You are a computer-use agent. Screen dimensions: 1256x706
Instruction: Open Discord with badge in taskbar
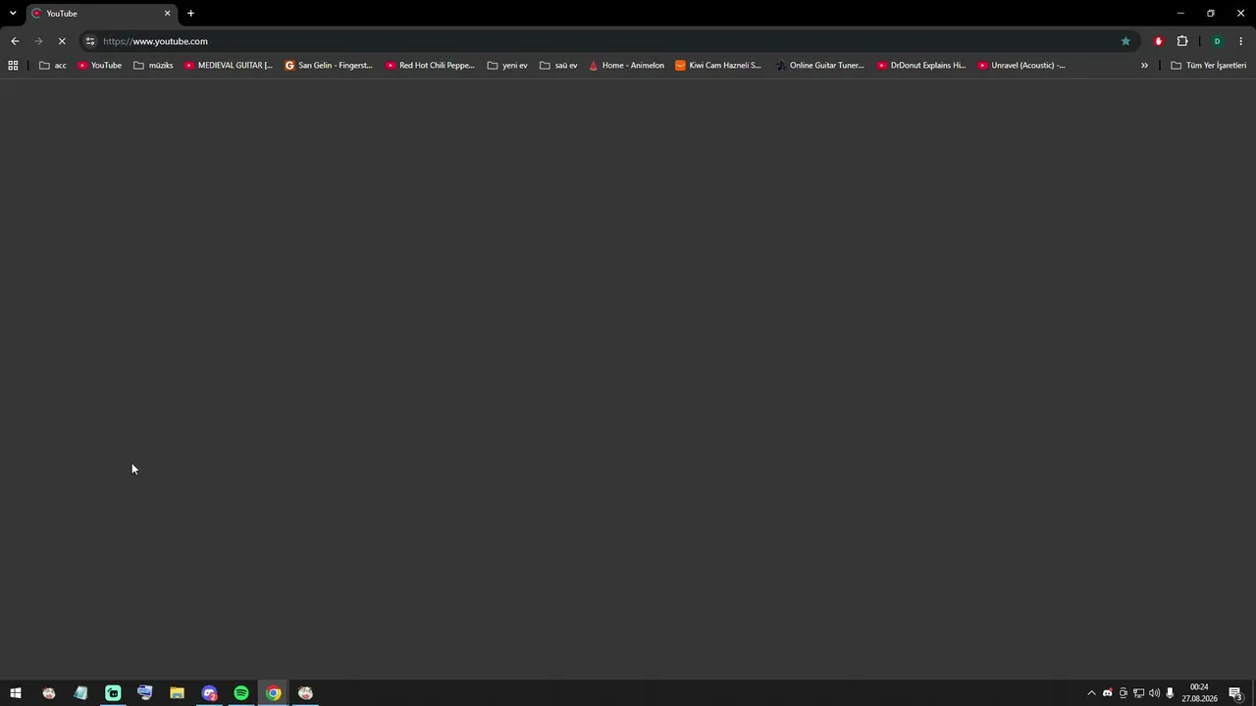click(209, 693)
